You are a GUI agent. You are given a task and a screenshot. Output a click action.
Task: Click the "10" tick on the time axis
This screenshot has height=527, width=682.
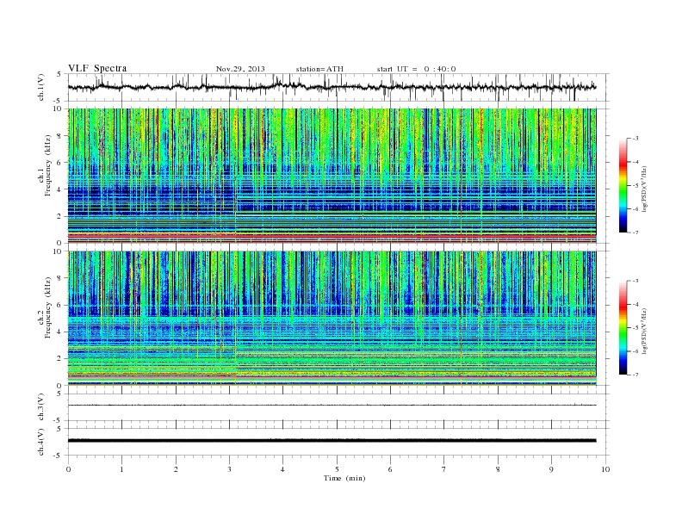(605, 469)
